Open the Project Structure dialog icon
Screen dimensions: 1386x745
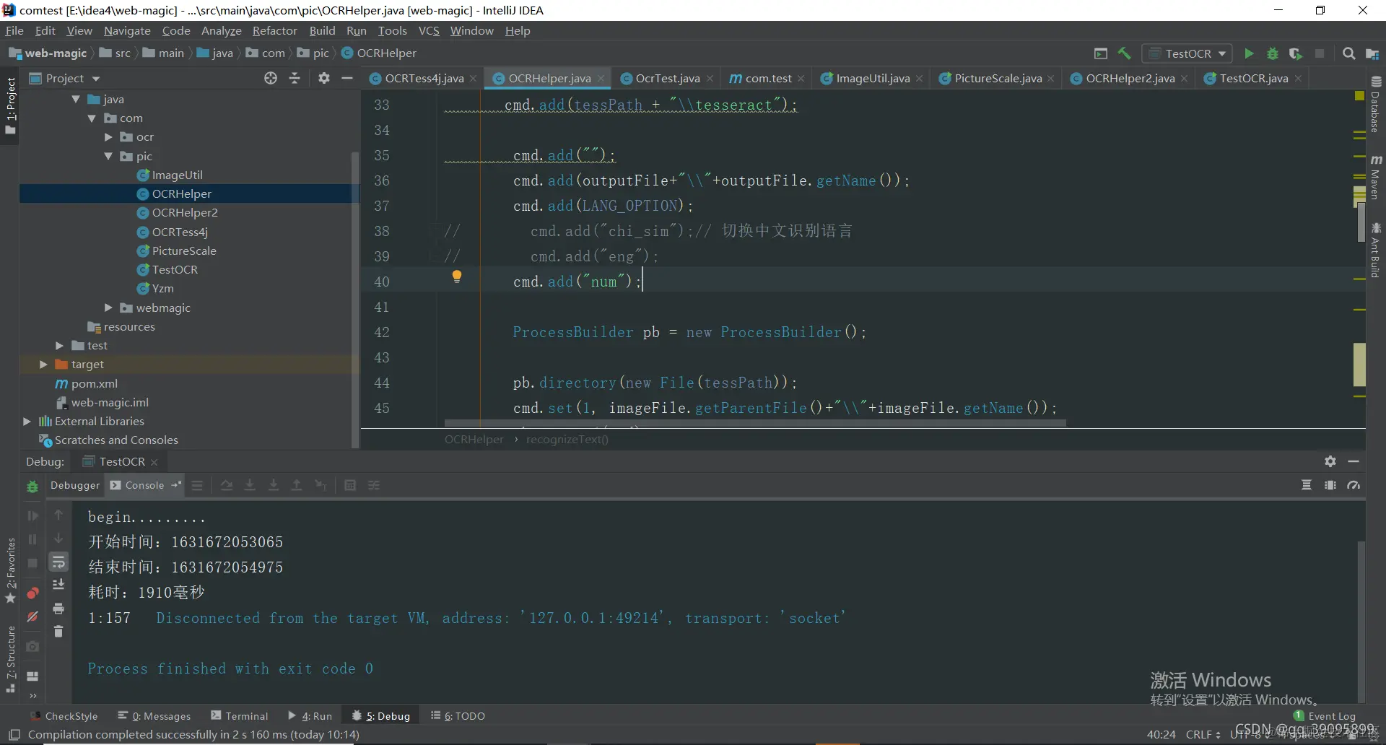click(x=1372, y=53)
